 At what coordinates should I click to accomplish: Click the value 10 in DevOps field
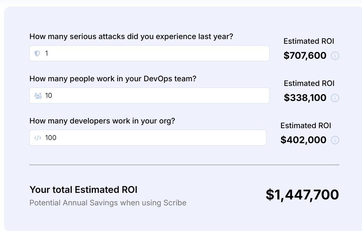click(48, 96)
